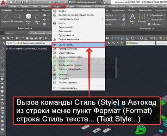Click the hatch icon in Рисование panel

44,24
